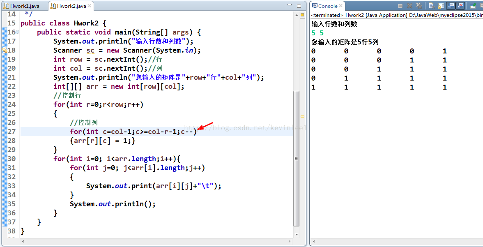Click 'for(int i=0; i<arr.length;i++){' line
The height and width of the screenshot is (247, 483).
pos(117,159)
